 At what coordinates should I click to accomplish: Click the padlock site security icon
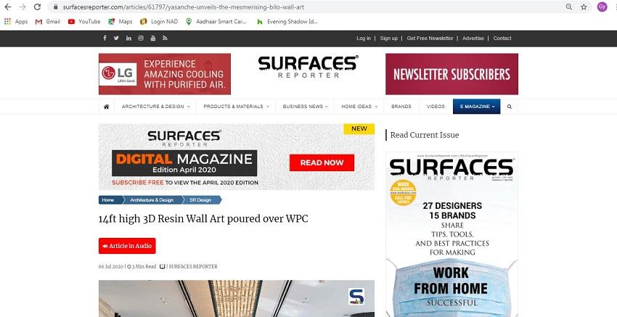pos(55,7)
